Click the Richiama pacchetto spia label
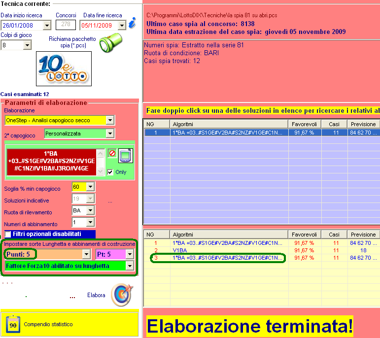 click(72, 42)
